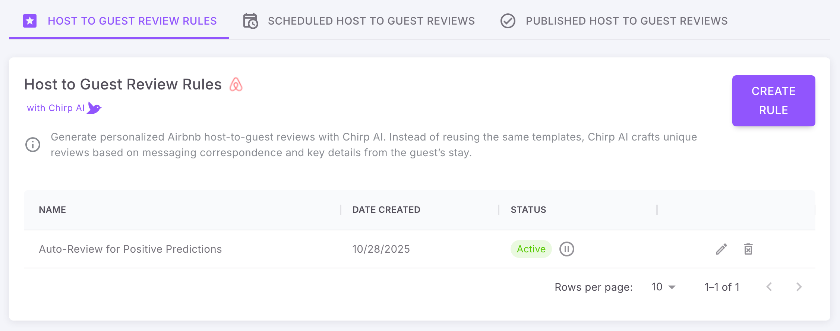Screen dimensions: 840x331
Task: Click the checkmark circle published reviews icon
Action: (x=508, y=21)
